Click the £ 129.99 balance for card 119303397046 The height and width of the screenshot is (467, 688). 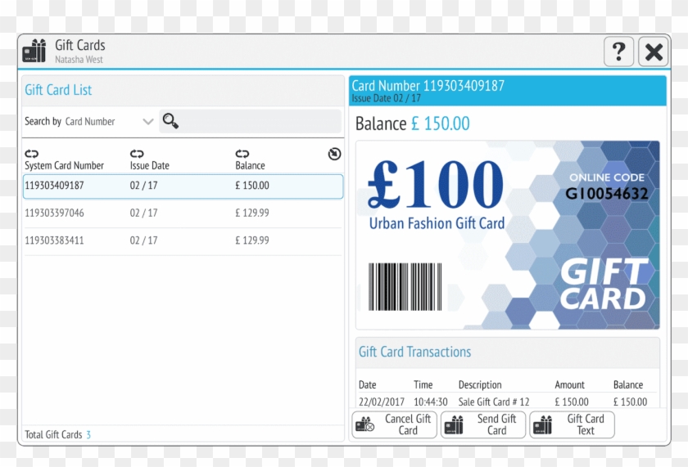(252, 213)
